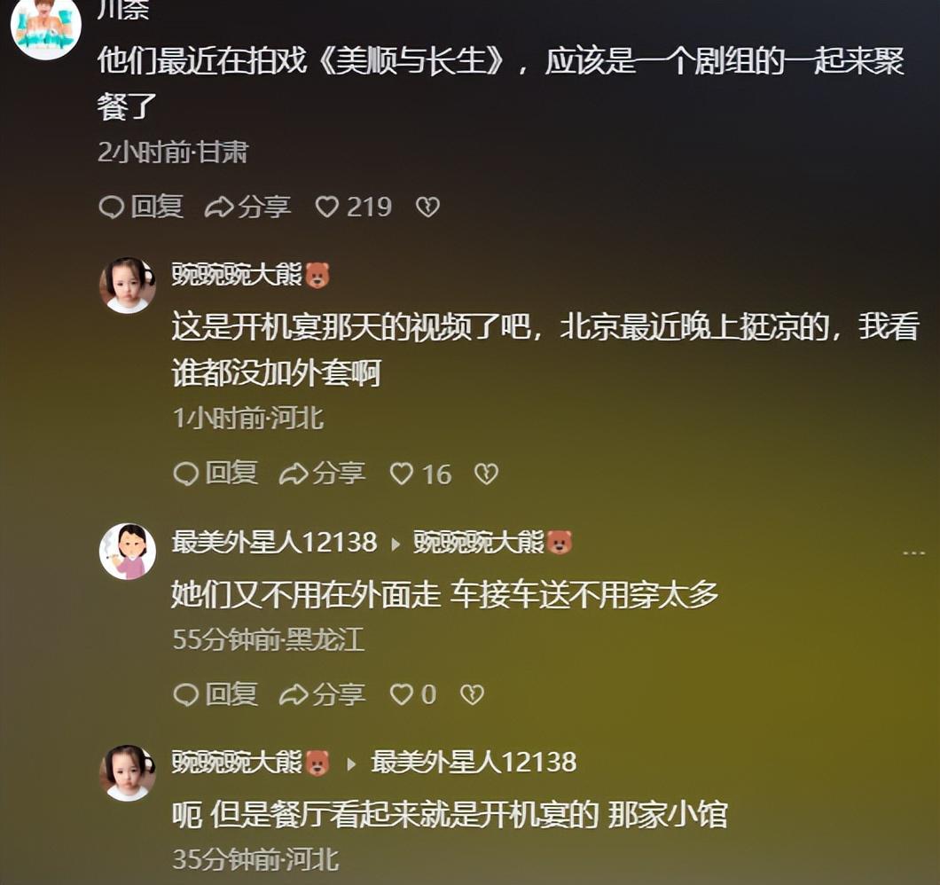
Task: Open 豌豌豌大熊 avatar on the 35分钟前 reply
Action: 128,773
